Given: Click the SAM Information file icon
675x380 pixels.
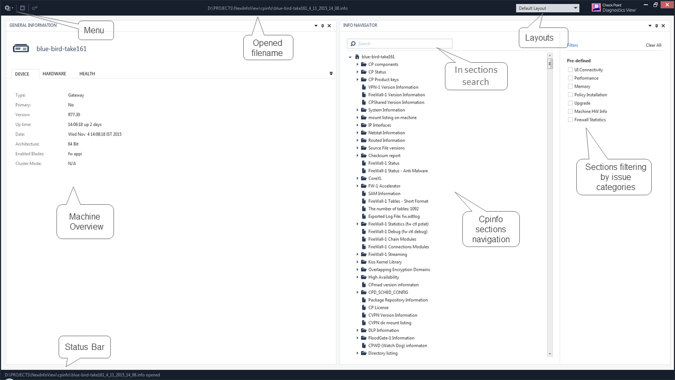Looking at the screenshot, I should [364, 194].
